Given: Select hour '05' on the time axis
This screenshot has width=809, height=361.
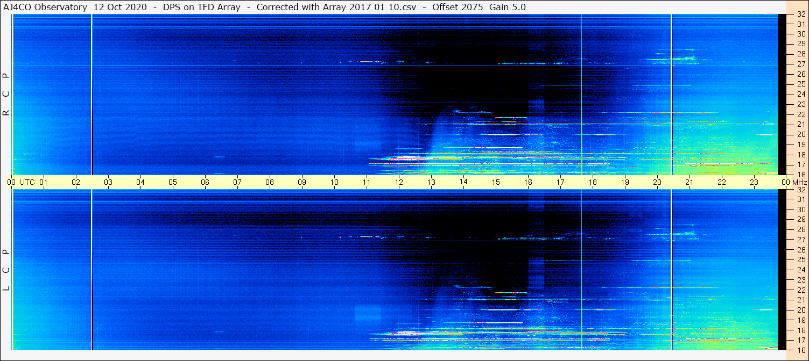Looking at the screenshot, I should [x=173, y=182].
